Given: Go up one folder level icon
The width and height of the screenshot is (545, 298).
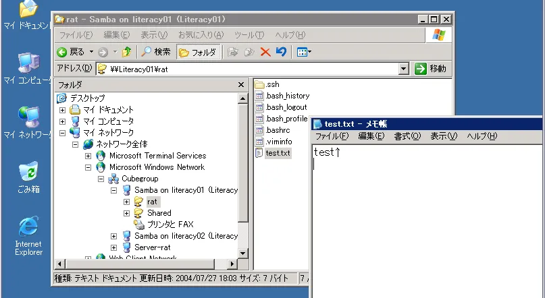Looking at the screenshot, I should click(127, 52).
